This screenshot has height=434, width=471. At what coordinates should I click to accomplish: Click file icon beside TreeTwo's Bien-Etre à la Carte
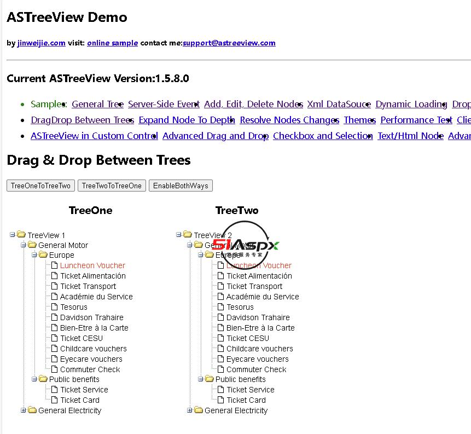coord(220,327)
